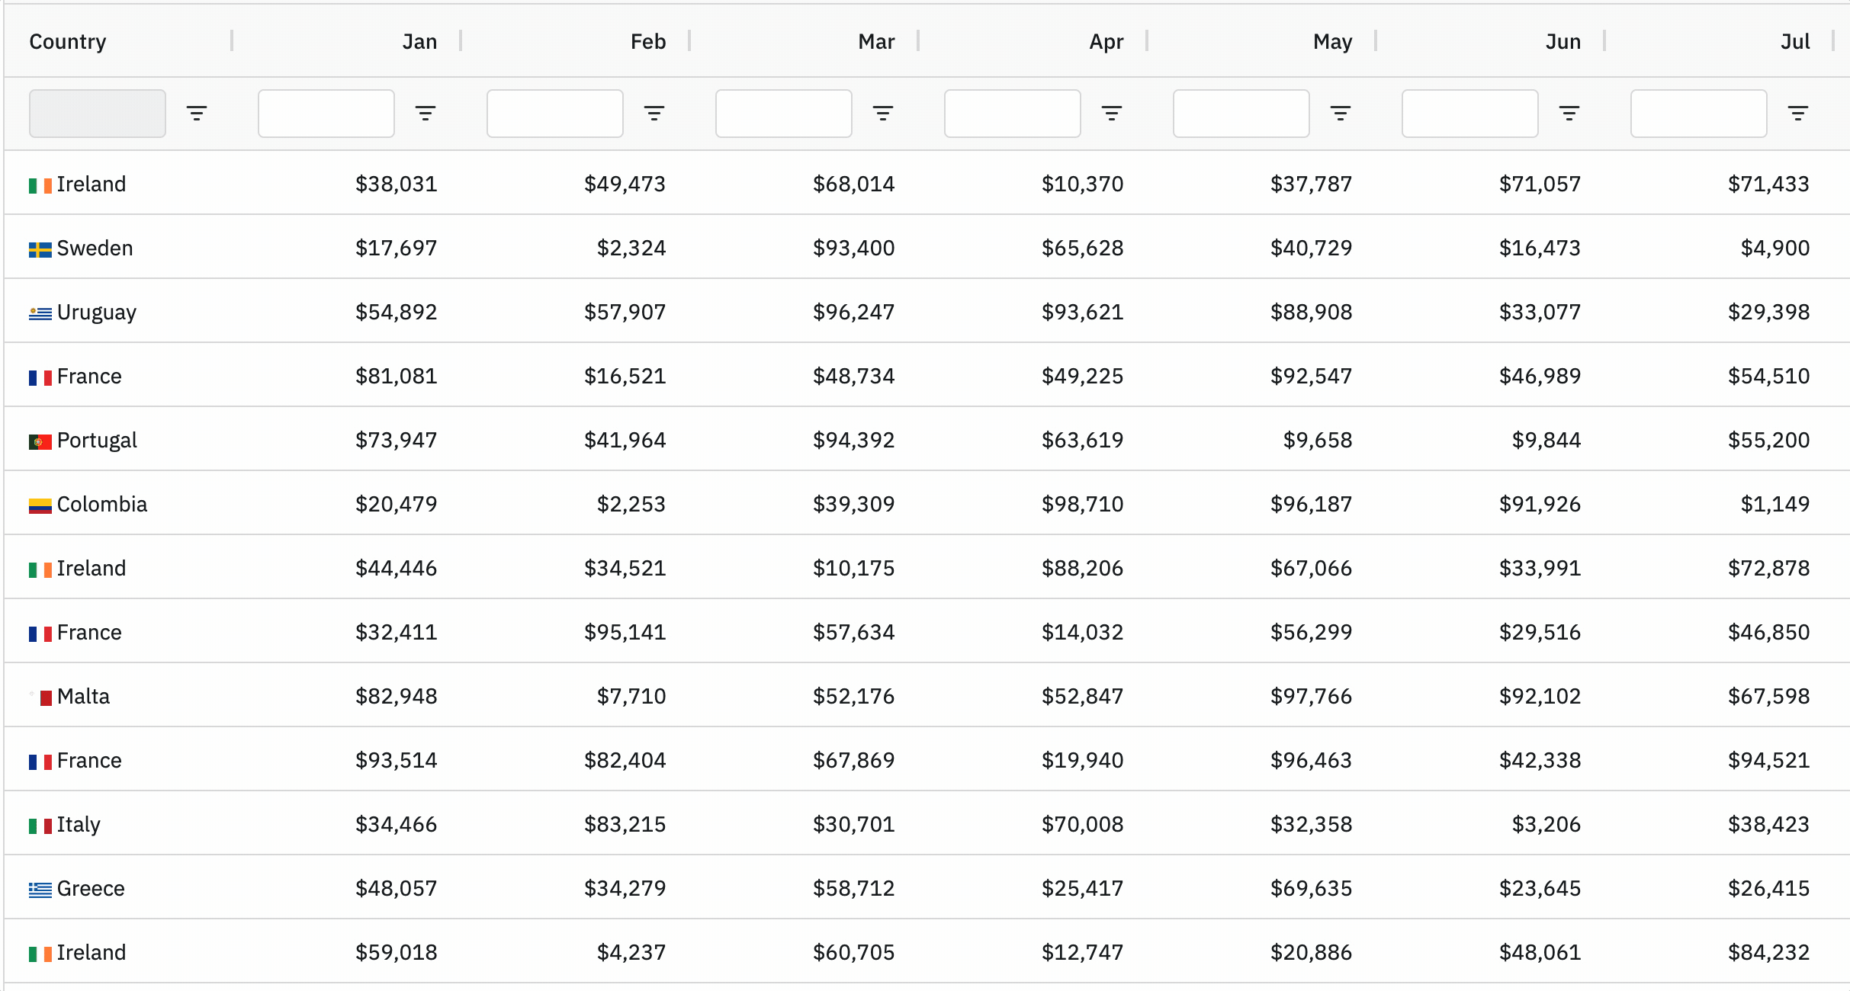Click the Portugal flag icon

coord(40,441)
